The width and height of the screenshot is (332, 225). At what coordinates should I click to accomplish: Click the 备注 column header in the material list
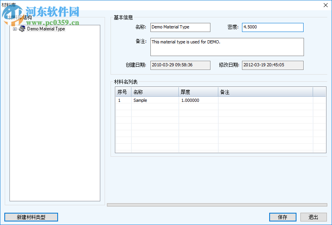click(x=266, y=92)
